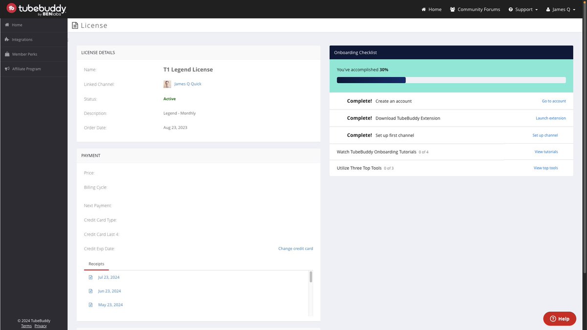
Task: Open the Privacy link in footer
Action: (x=41, y=326)
